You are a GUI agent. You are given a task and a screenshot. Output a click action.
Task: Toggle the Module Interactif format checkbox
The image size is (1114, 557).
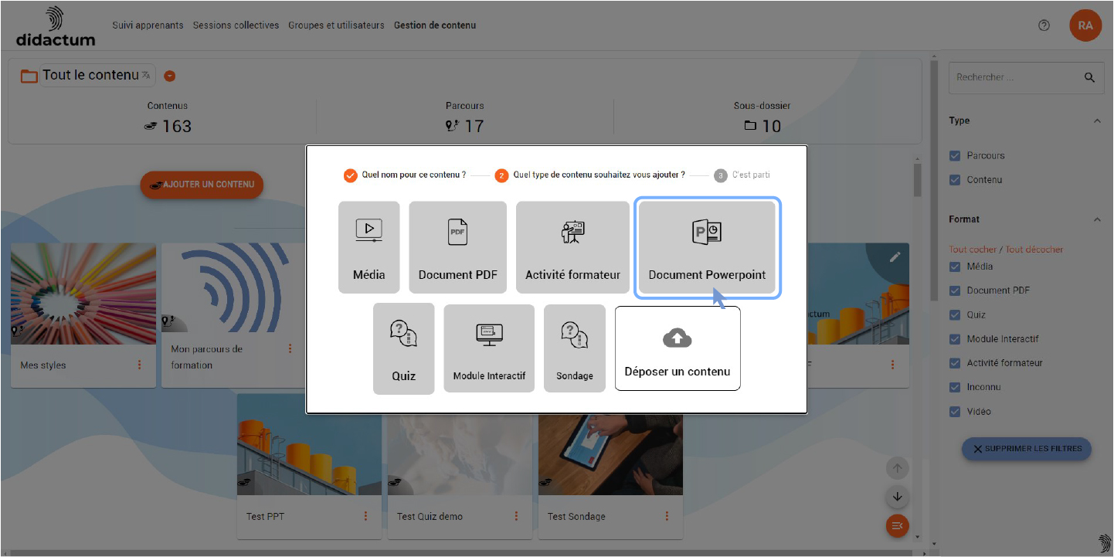click(955, 339)
